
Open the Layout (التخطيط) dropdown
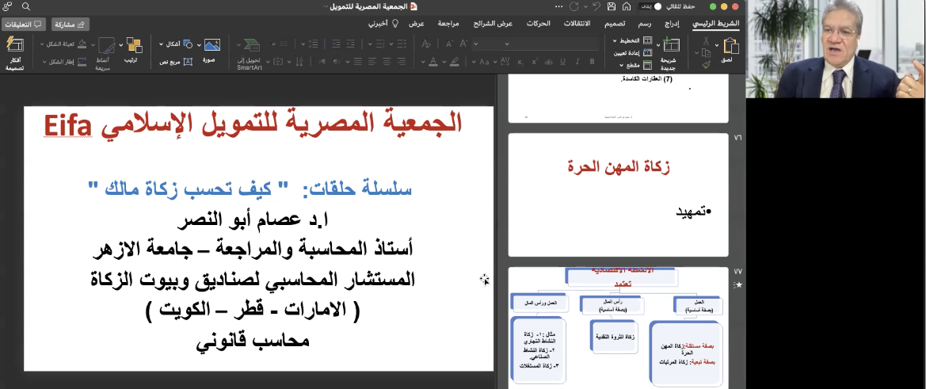[x=633, y=40]
